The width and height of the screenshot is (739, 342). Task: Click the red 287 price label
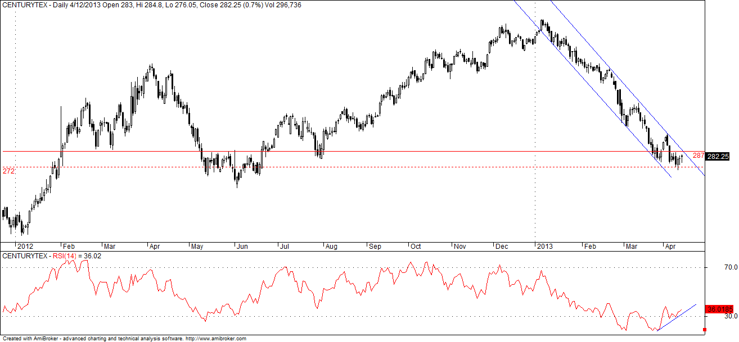tap(697, 154)
